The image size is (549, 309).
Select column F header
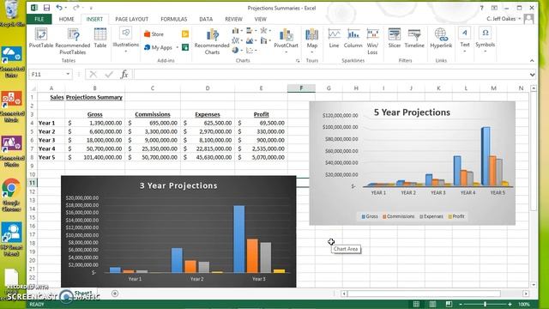[301, 88]
